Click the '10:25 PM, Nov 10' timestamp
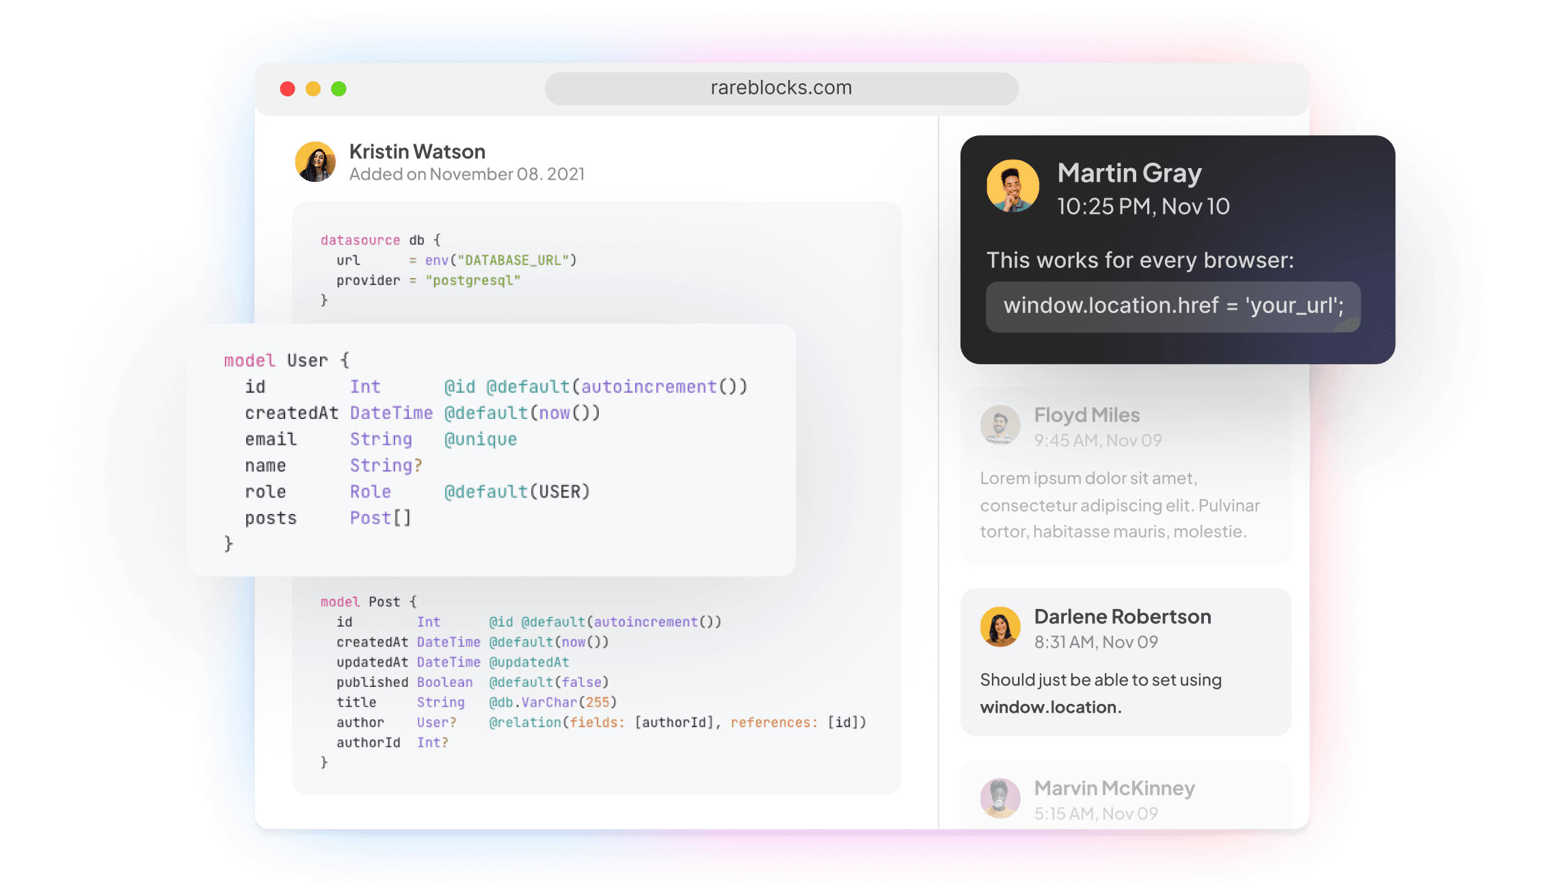 pos(1143,206)
